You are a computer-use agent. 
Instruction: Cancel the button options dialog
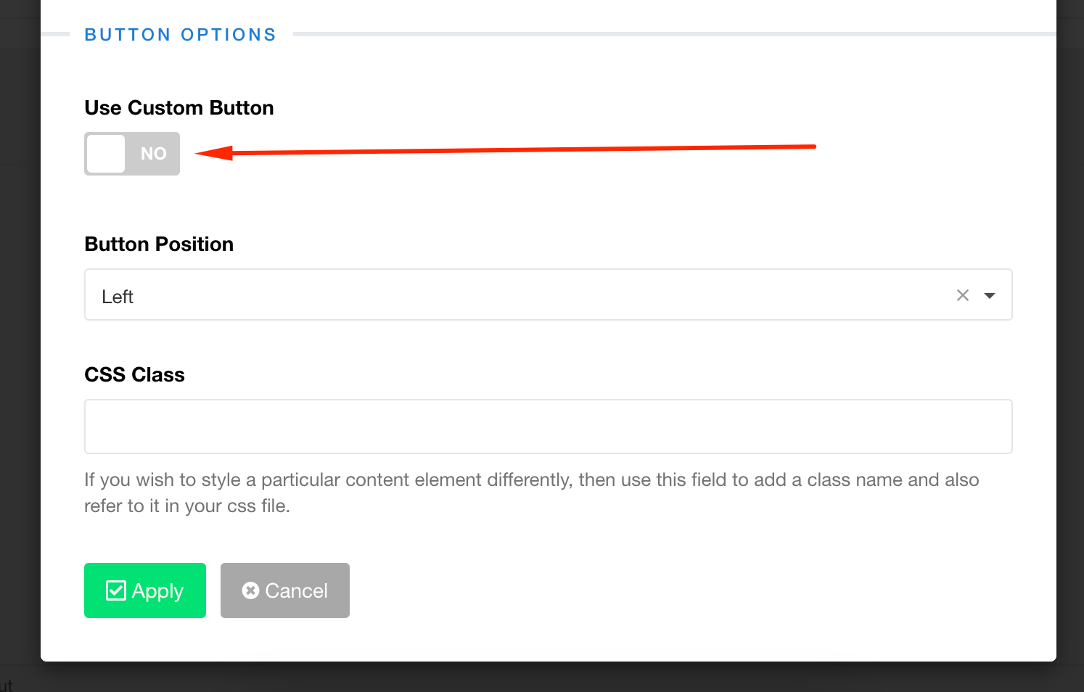285,590
